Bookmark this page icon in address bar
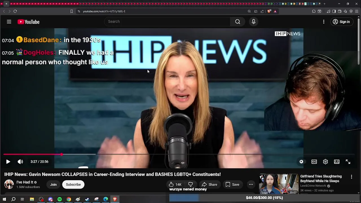This screenshot has height=203, width=361. tap(72, 11)
